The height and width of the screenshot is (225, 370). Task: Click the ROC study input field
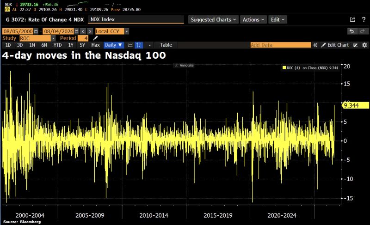point(35,38)
